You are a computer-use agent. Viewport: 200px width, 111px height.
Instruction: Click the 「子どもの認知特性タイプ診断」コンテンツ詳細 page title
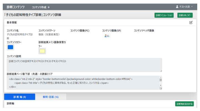pos(32,15)
